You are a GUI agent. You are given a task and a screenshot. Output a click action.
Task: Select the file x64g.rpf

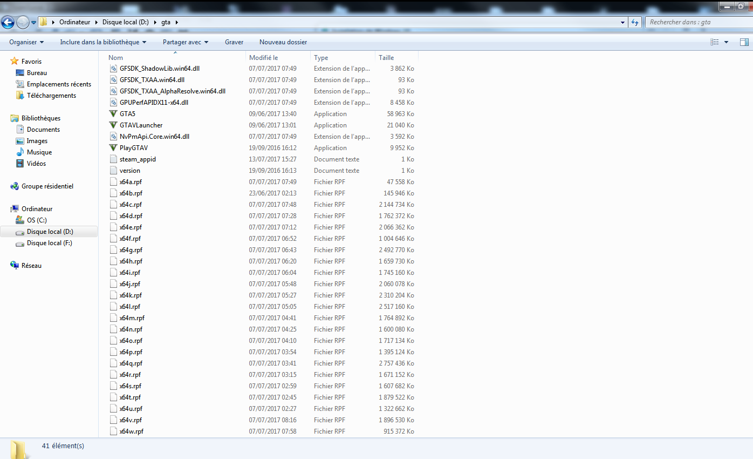coord(131,250)
